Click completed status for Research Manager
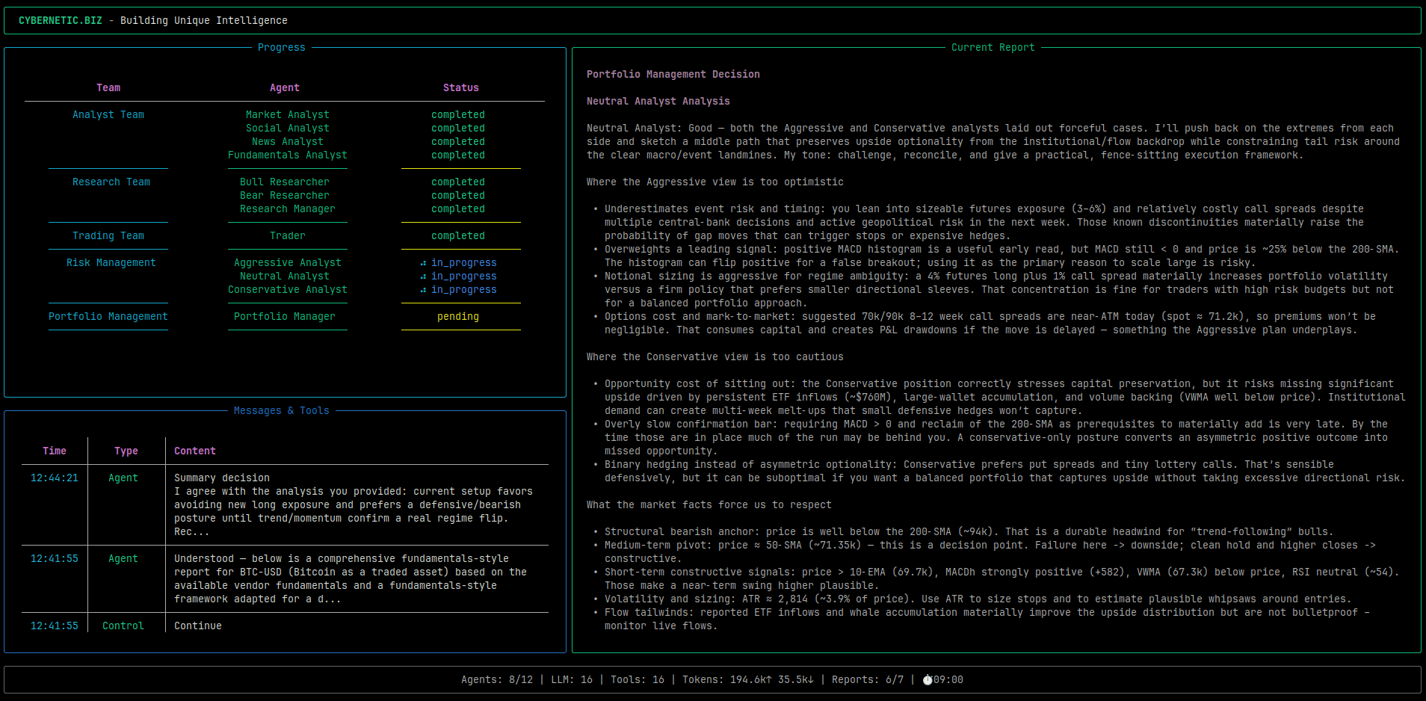Image resolution: width=1426 pixels, height=701 pixels. point(458,209)
